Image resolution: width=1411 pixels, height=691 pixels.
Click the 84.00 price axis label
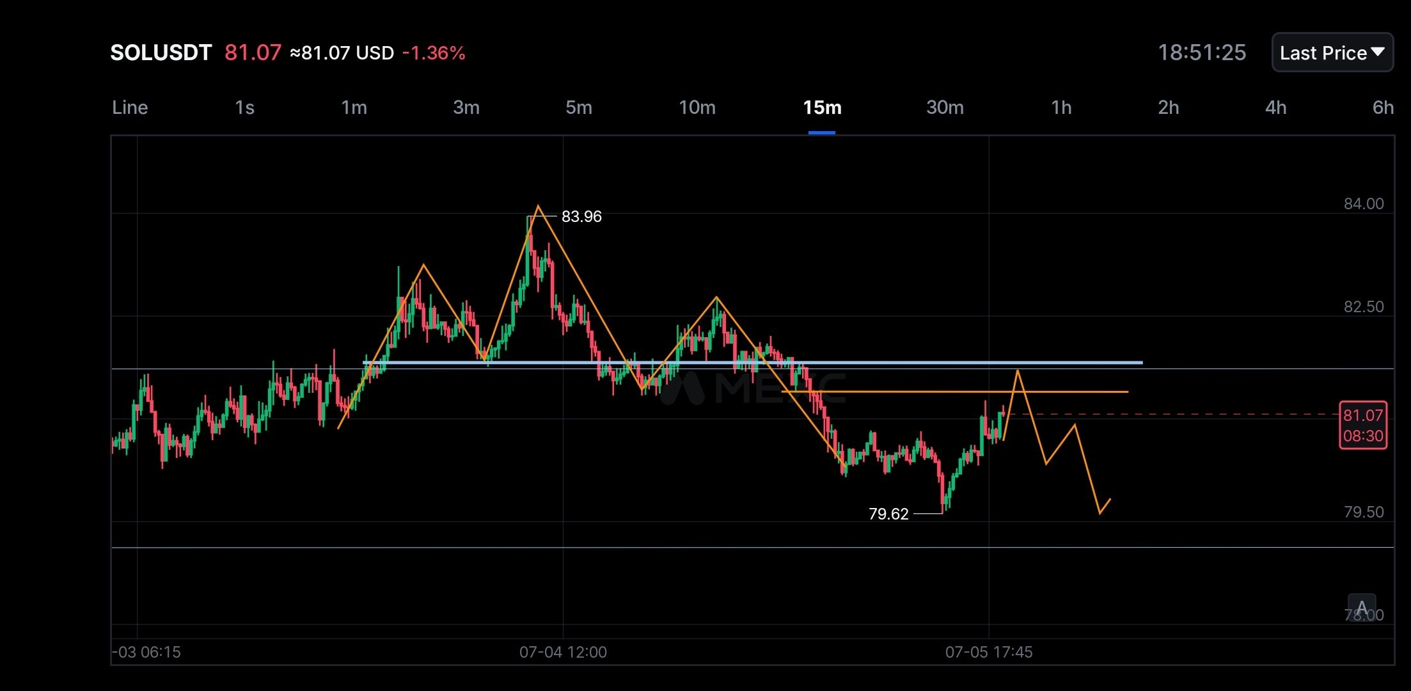pos(1364,203)
